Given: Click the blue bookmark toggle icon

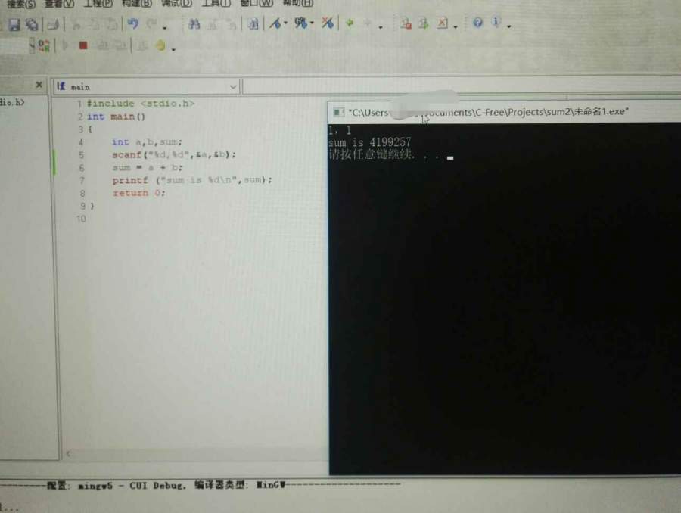Looking at the screenshot, I should 275,23.
